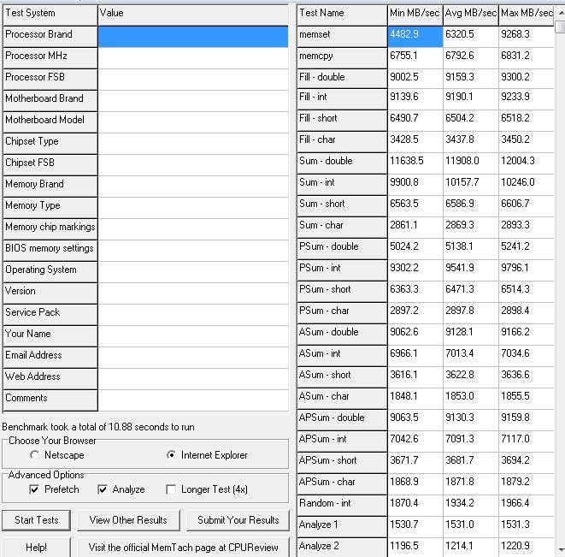
Task: Click the Motherboard Model value field
Action: pos(193,122)
